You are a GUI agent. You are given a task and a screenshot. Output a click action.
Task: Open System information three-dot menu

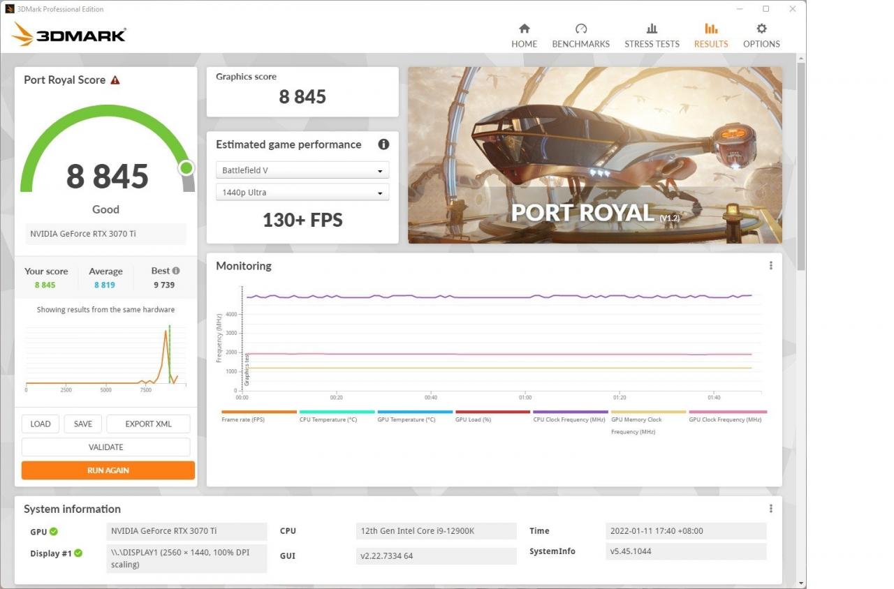[x=771, y=509]
